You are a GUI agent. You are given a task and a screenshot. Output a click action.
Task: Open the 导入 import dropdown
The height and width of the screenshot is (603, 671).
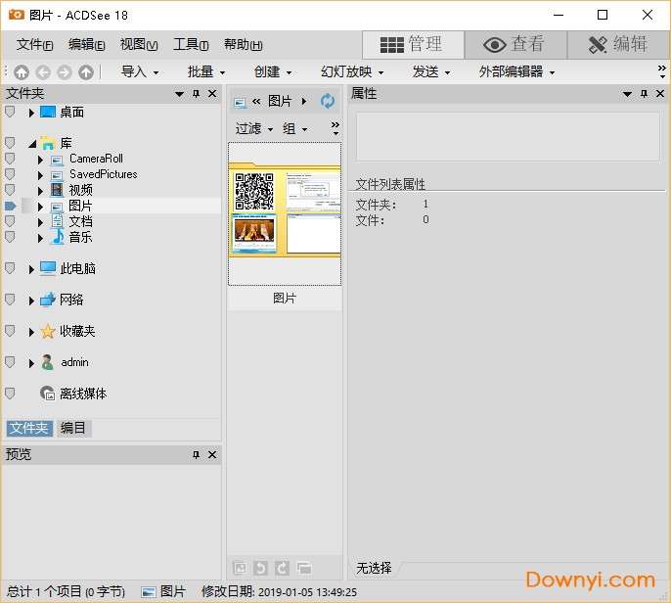(x=139, y=71)
